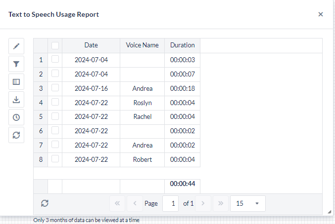Open the column chooser icon
Image resolution: width=335 pixels, height=224 pixels.
[x=16, y=82]
